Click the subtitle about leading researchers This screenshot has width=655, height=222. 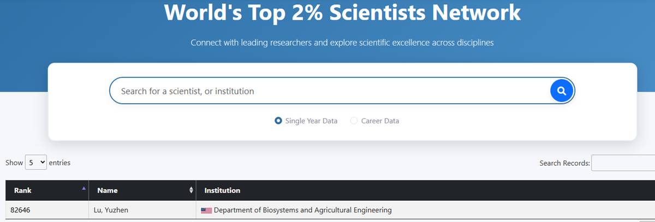coord(342,43)
